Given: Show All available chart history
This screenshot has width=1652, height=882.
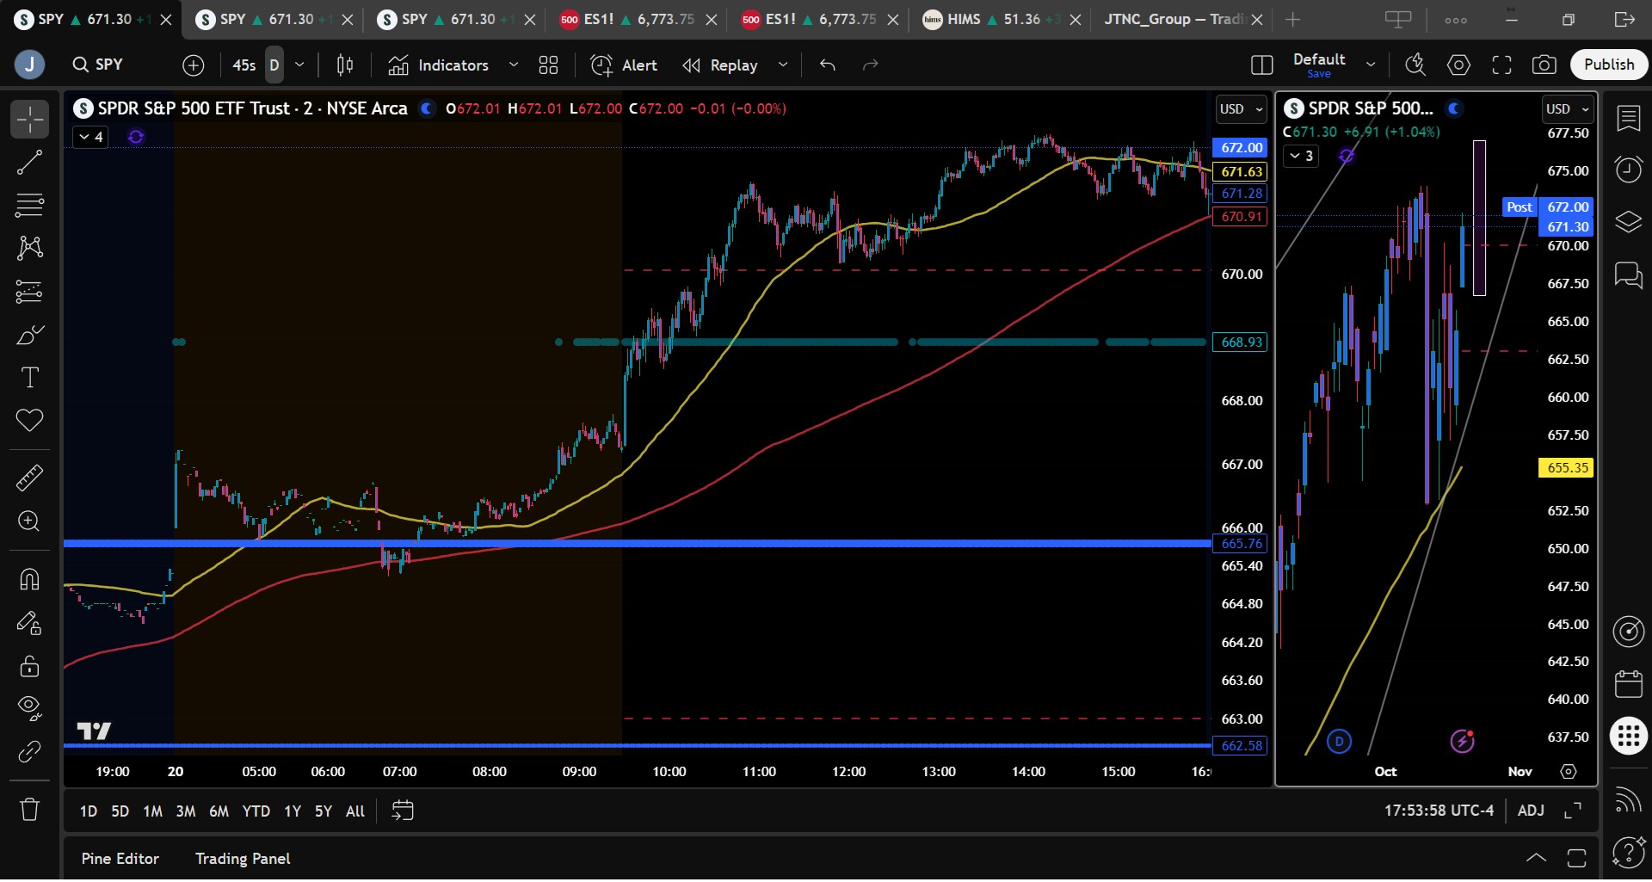Looking at the screenshot, I should tap(355, 811).
